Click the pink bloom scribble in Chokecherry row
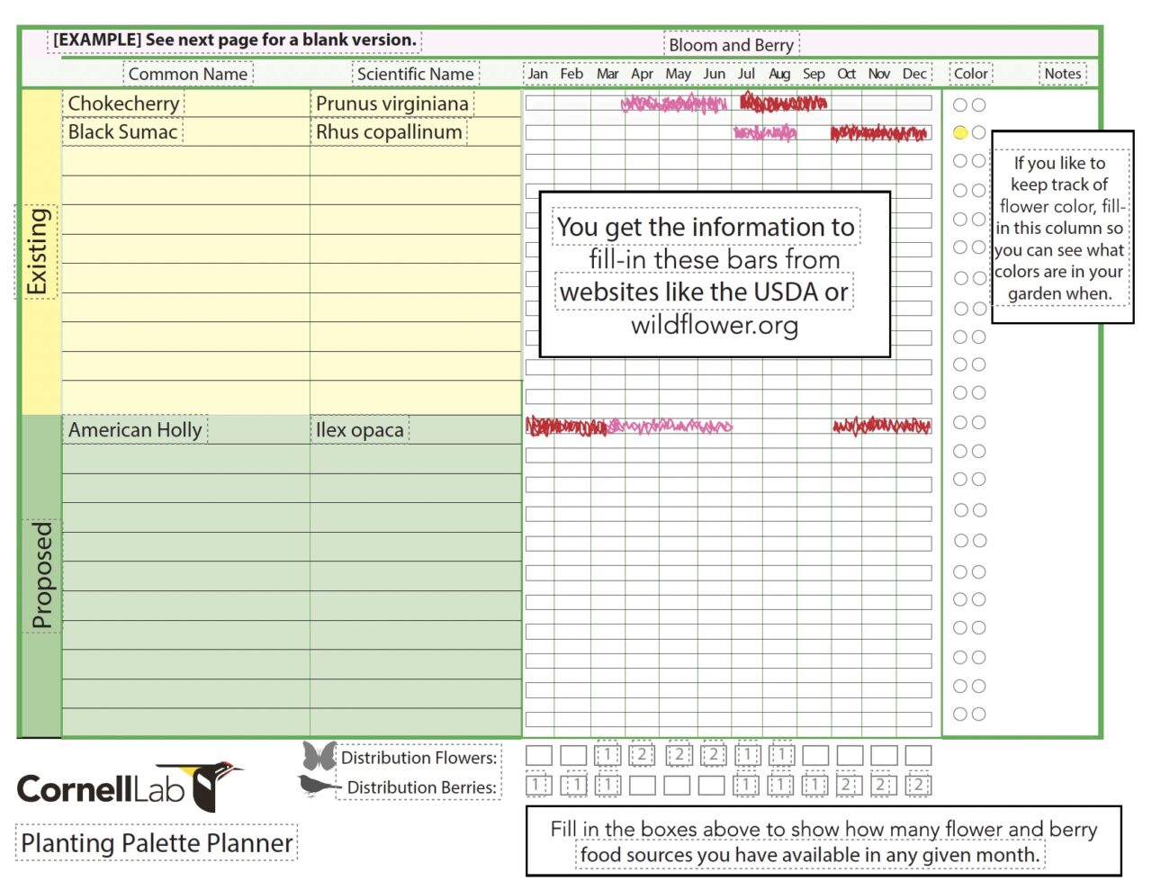This screenshot has height=890, width=1152. tap(673, 103)
